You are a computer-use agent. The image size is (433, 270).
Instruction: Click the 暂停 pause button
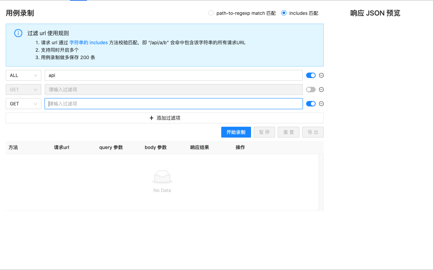264,132
